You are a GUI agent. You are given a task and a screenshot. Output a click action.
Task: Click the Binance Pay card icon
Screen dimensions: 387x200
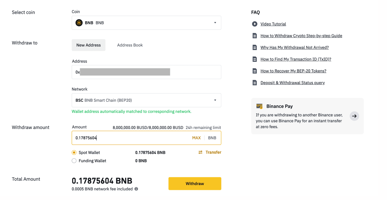tap(259, 106)
